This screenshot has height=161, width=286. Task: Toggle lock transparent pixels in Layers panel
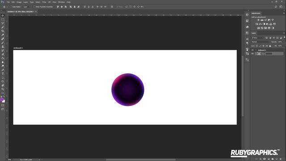click(257, 46)
